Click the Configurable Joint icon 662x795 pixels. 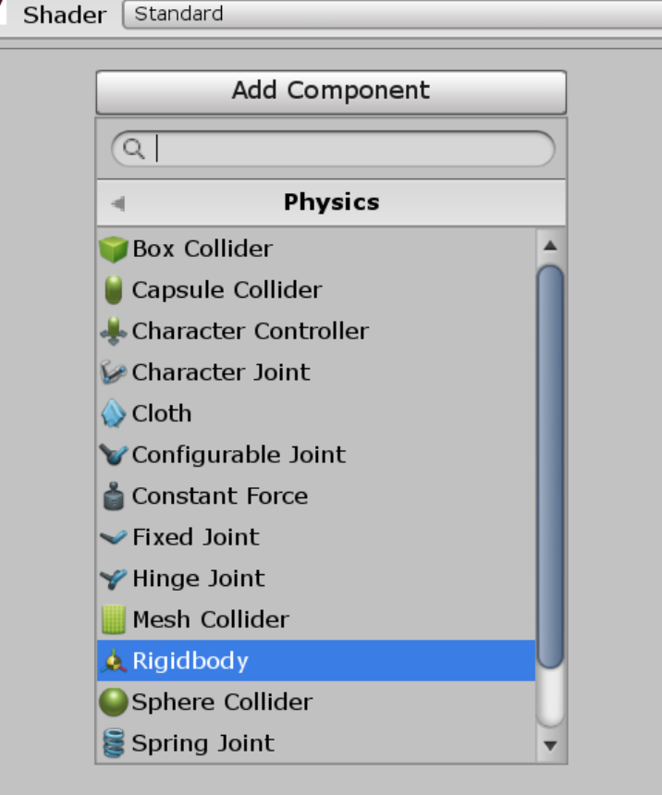113,455
